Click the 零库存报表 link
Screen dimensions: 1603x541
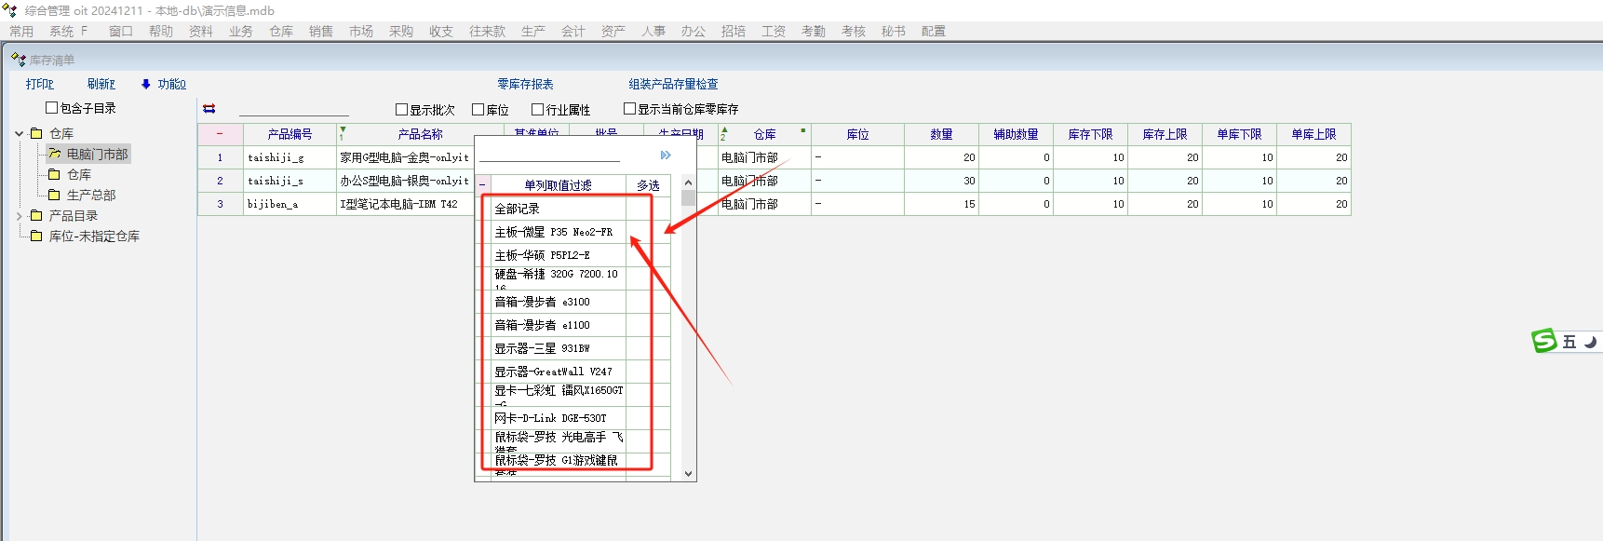click(525, 84)
